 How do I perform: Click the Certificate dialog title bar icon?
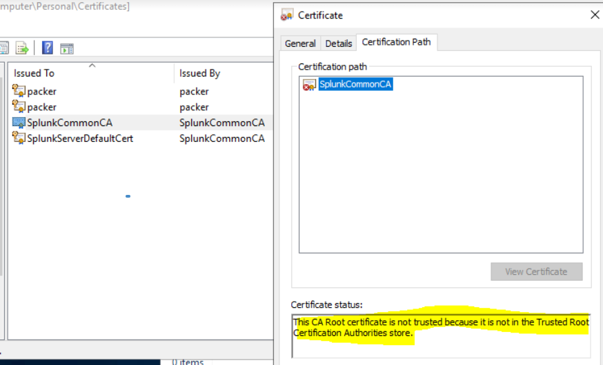tap(287, 15)
